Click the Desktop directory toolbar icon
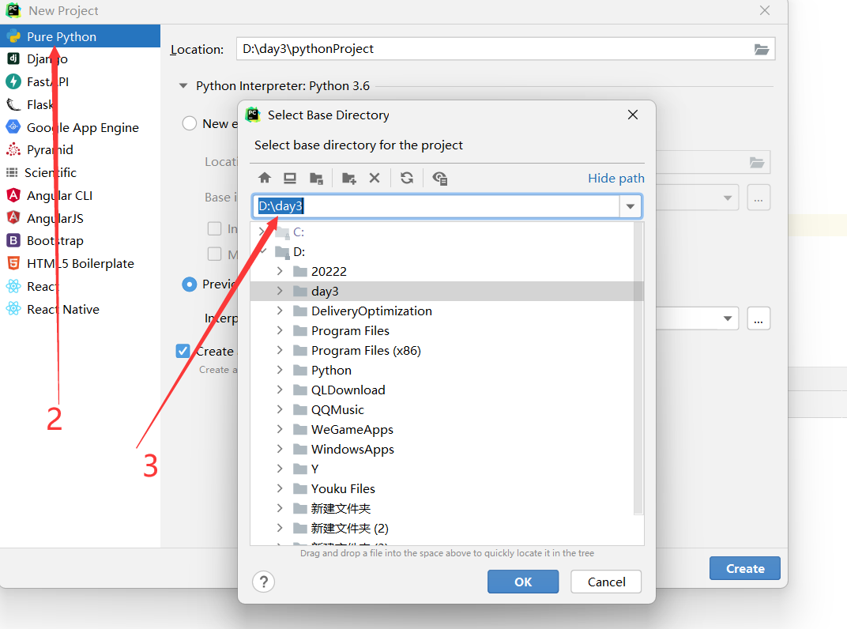This screenshot has height=629, width=847. point(290,178)
